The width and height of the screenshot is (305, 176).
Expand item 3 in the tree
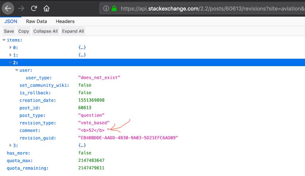click(x=10, y=145)
